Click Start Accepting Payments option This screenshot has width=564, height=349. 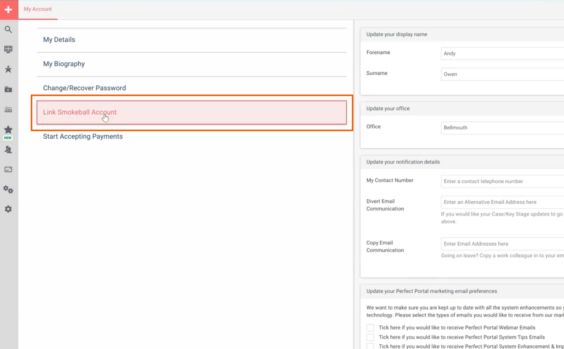pos(83,136)
